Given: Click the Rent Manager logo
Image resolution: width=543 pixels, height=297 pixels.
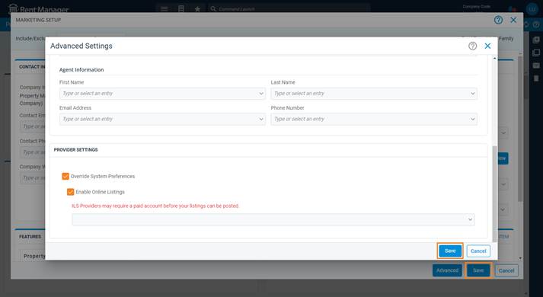Looking at the screenshot, I should pos(38,8).
